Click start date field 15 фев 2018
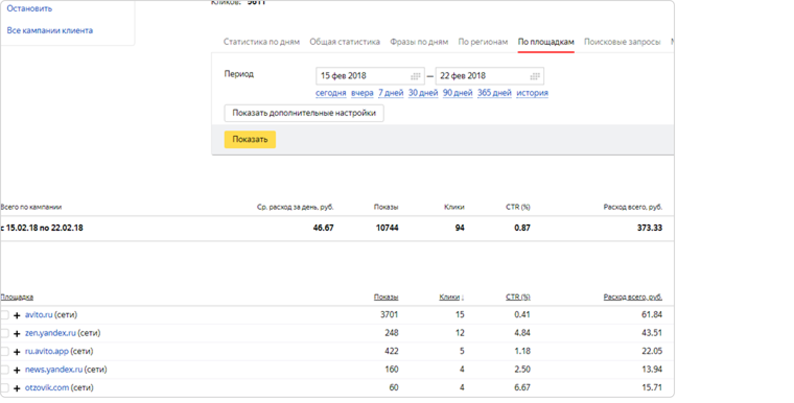This screenshot has width=794, height=403. click(x=370, y=76)
